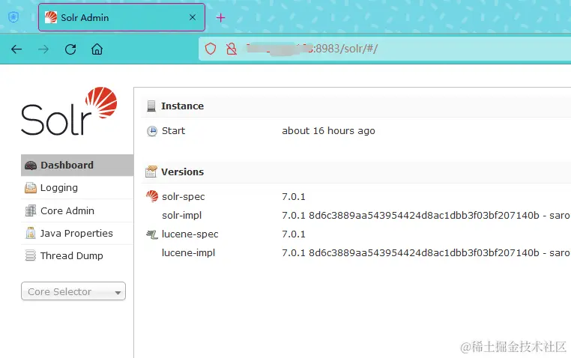Click the browser forward arrow
This screenshot has width=571, height=358.
tap(43, 49)
